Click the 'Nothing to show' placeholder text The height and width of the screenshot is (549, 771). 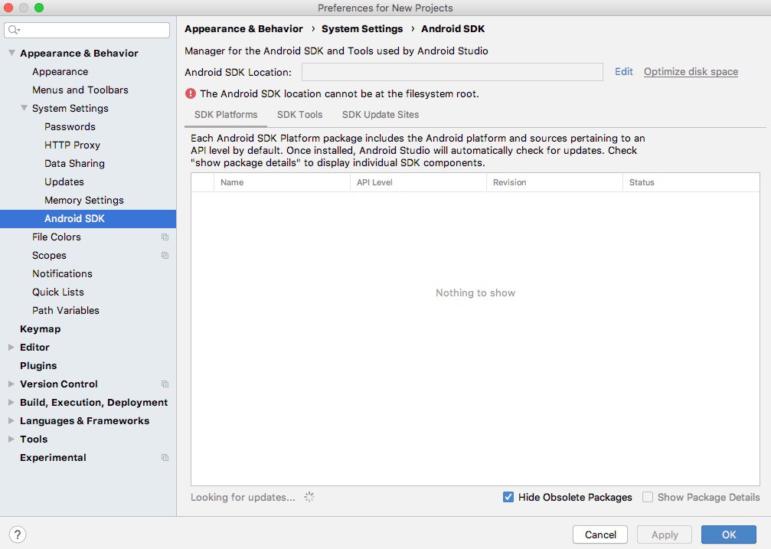click(x=475, y=292)
